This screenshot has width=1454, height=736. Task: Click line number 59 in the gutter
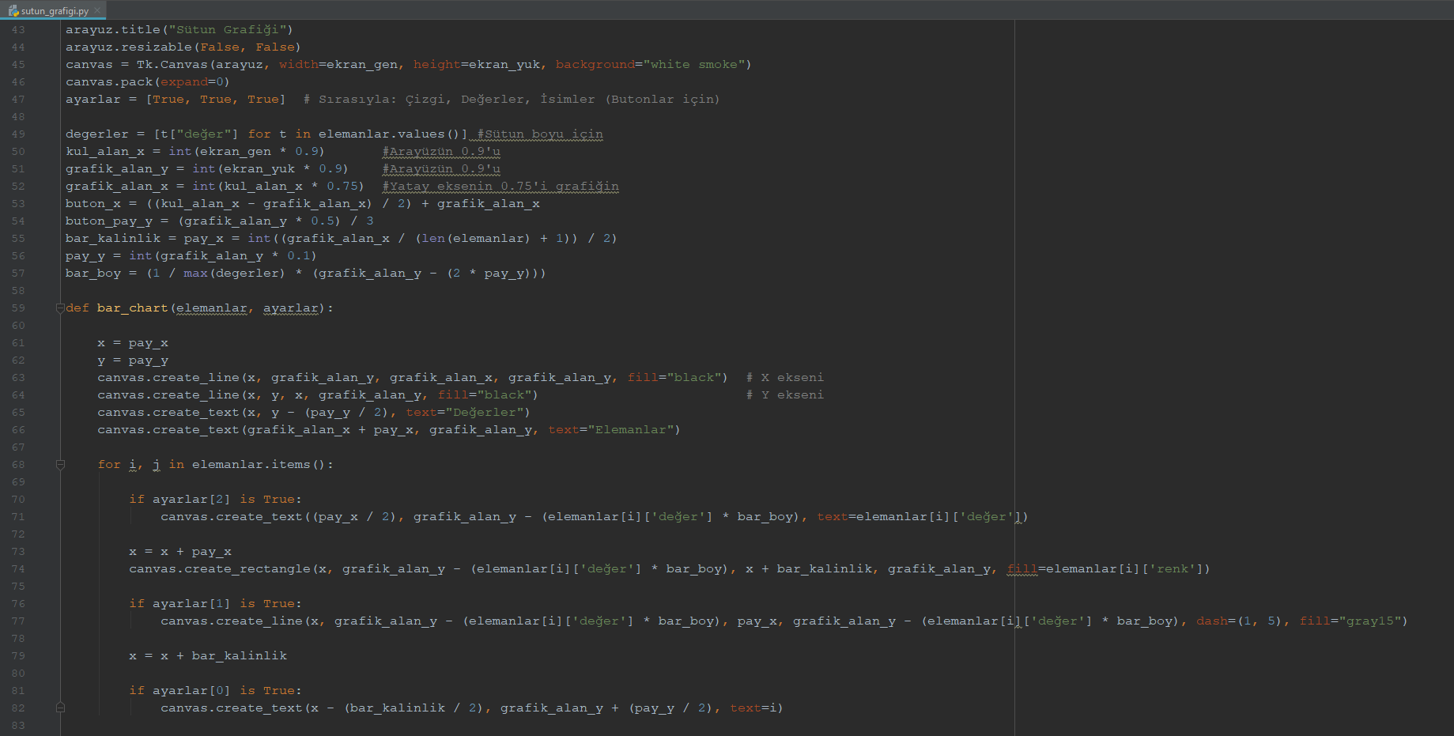click(x=18, y=308)
